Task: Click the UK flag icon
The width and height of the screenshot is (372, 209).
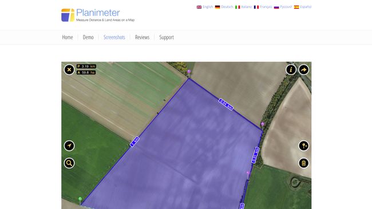Action: click(199, 7)
